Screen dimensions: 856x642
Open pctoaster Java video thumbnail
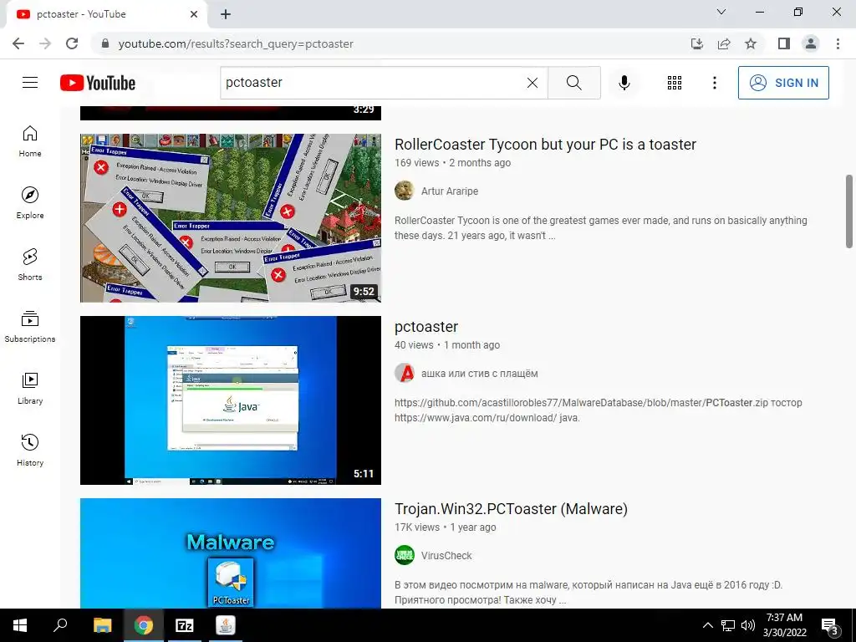231,400
